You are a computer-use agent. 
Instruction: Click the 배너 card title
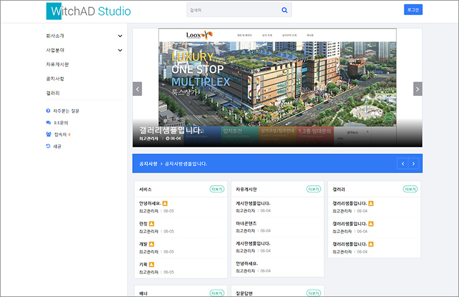(143, 293)
